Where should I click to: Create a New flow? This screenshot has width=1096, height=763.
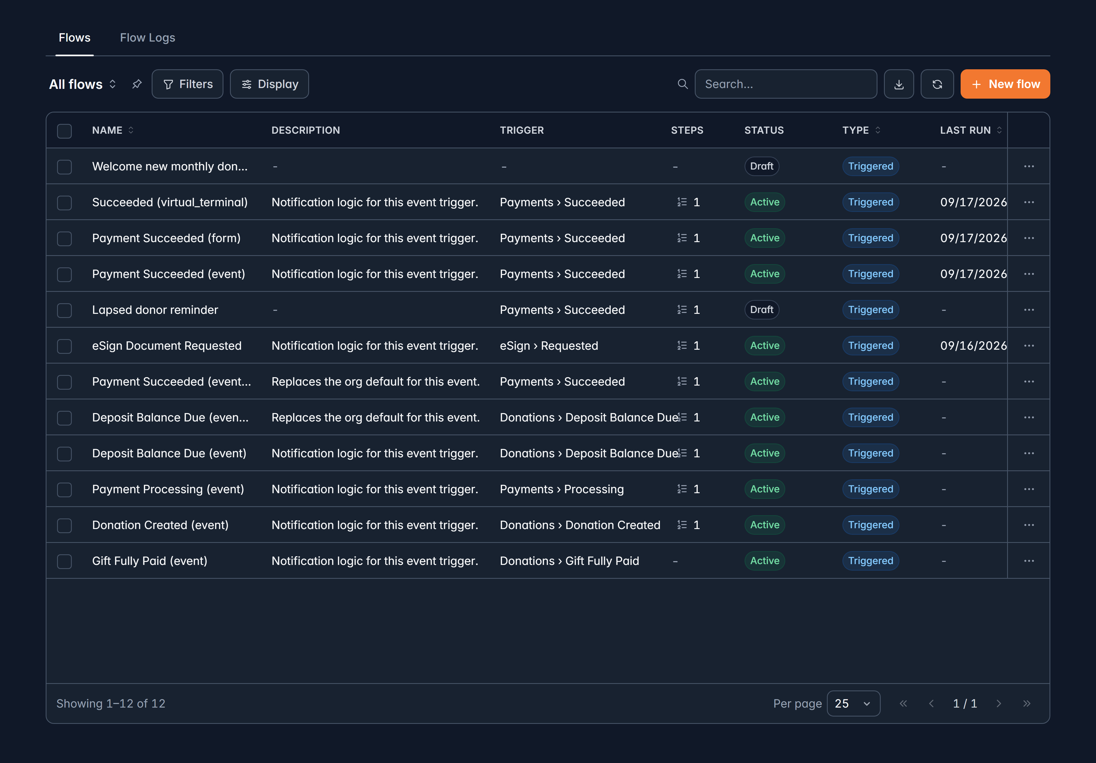[x=1005, y=84]
